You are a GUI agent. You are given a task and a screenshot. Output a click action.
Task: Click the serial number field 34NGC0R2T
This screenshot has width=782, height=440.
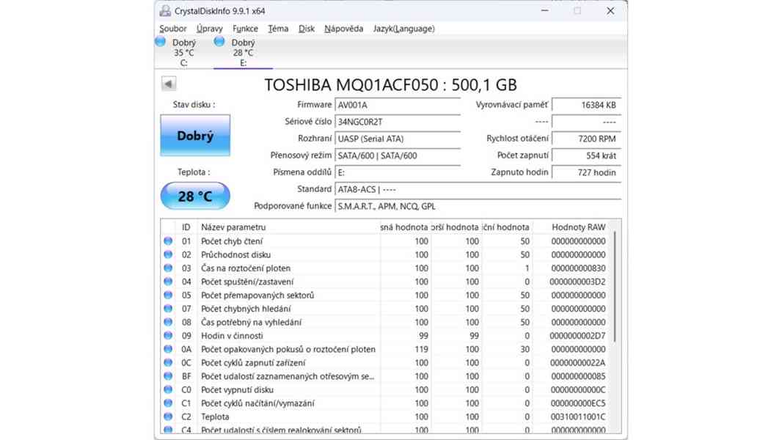[x=398, y=122]
